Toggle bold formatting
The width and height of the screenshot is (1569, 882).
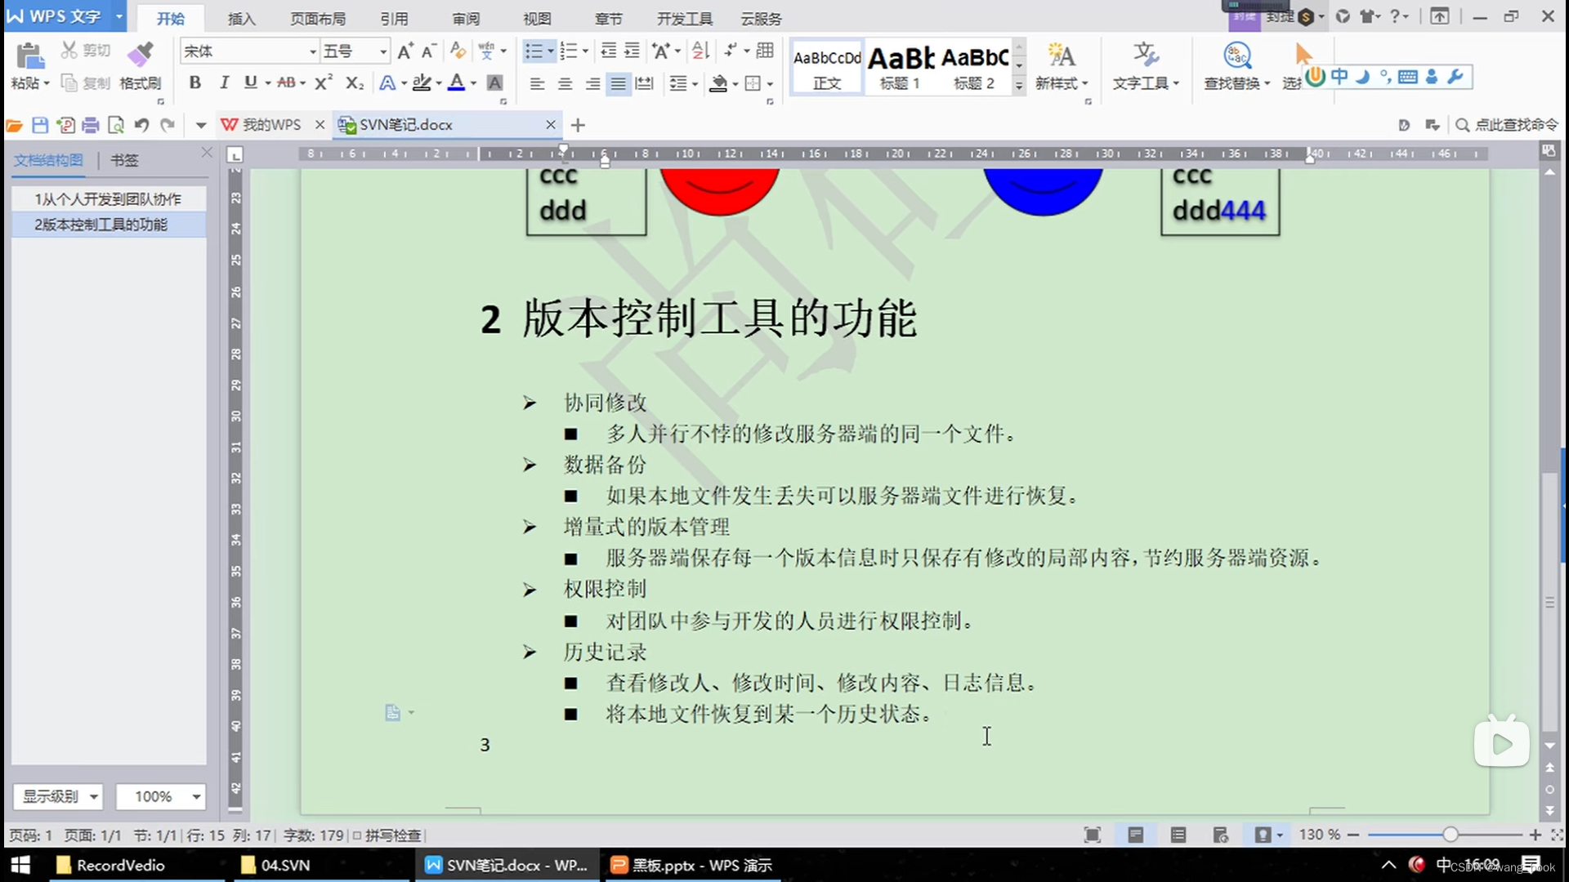click(x=194, y=82)
